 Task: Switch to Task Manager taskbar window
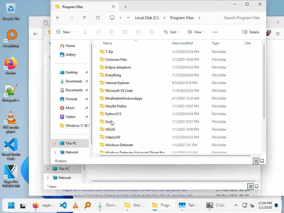(188, 205)
